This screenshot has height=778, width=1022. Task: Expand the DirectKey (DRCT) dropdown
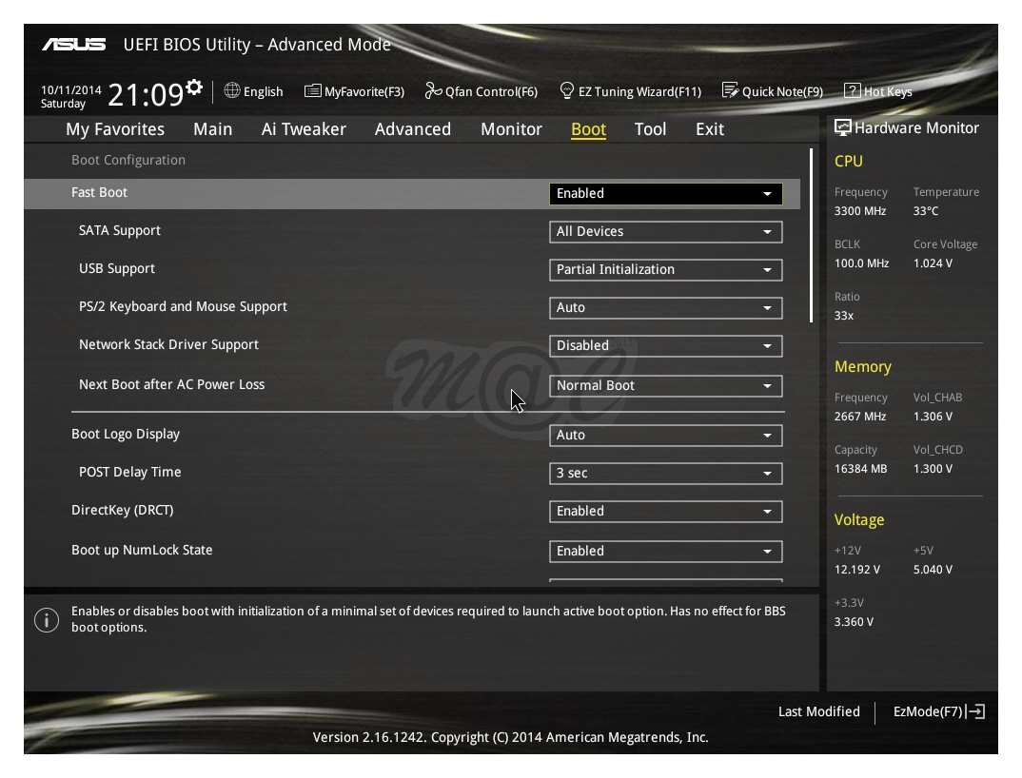pos(665,512)
